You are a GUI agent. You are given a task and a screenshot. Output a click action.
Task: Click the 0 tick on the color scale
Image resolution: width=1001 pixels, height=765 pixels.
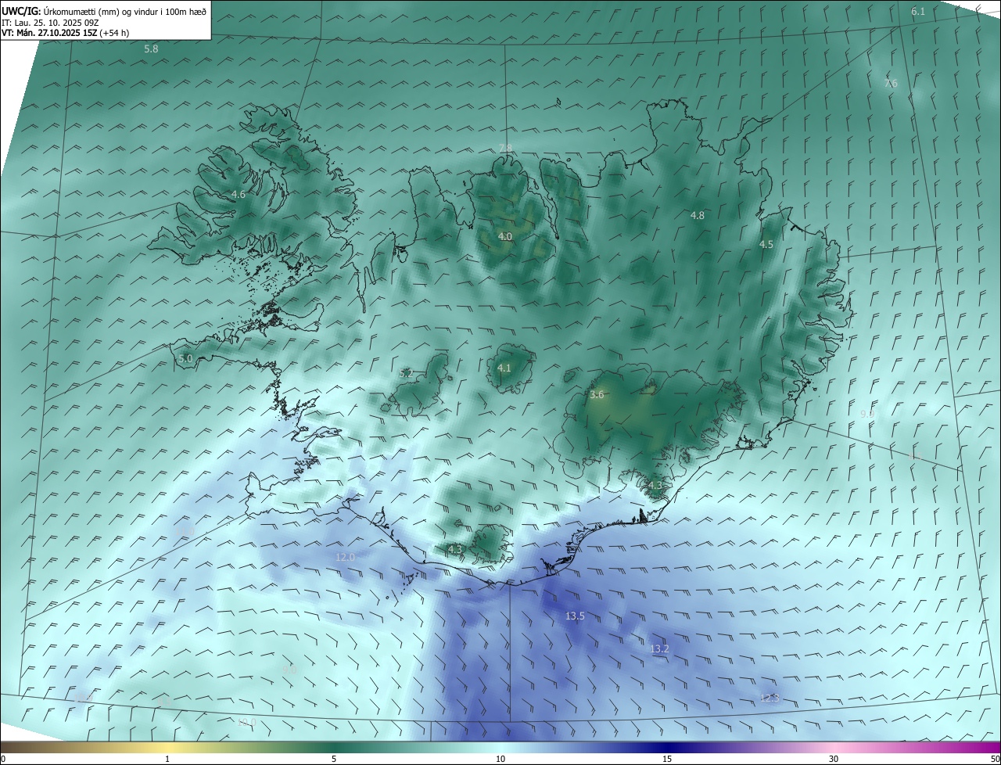3,759
